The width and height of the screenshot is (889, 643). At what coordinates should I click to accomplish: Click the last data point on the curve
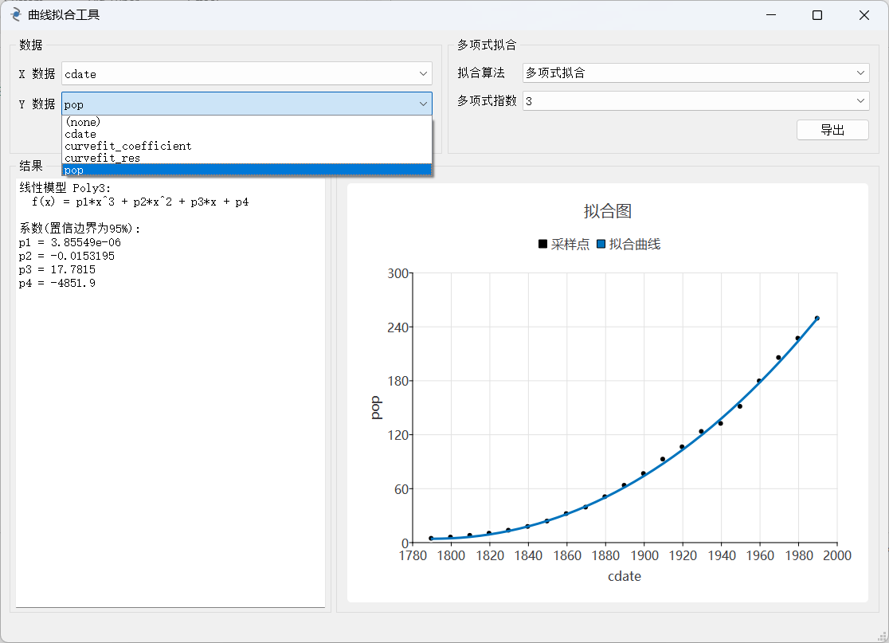[x=817, y=319]
